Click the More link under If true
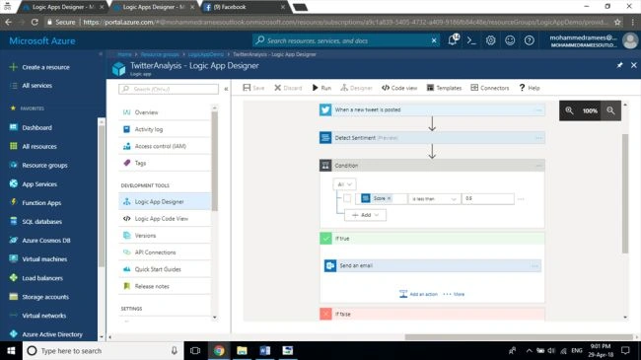This screenshot has width=641, height=360. point(454,294)
